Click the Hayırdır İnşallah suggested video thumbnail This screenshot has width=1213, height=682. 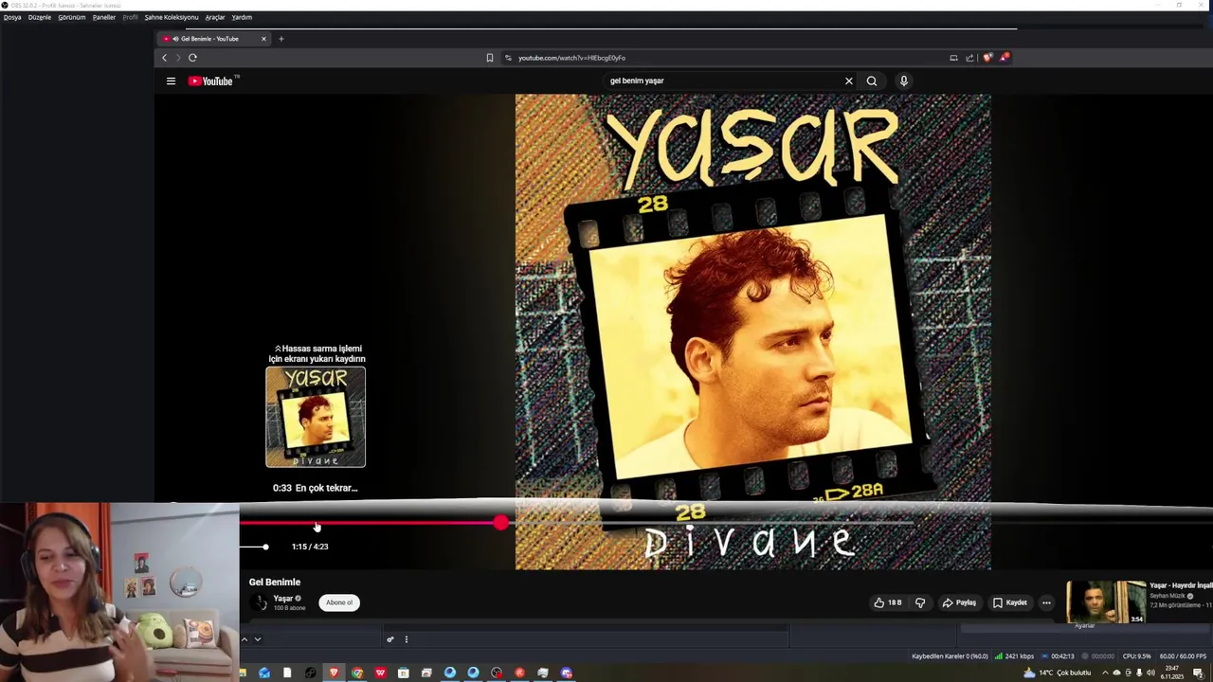(x=1106, y=602)
